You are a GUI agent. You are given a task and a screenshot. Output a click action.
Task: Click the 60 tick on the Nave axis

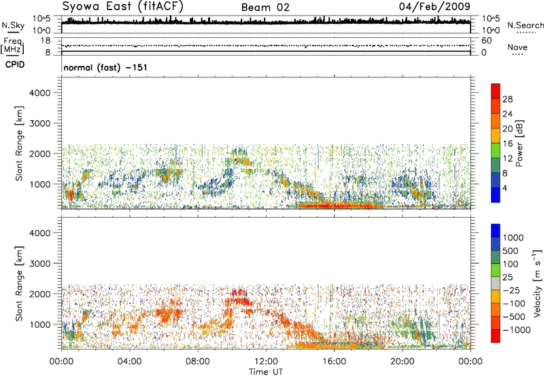(x=486, y=41)
